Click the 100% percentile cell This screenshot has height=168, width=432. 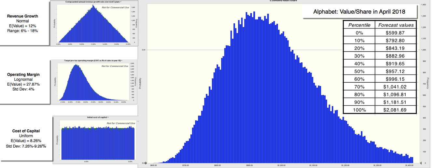click(x=359, y=110)
